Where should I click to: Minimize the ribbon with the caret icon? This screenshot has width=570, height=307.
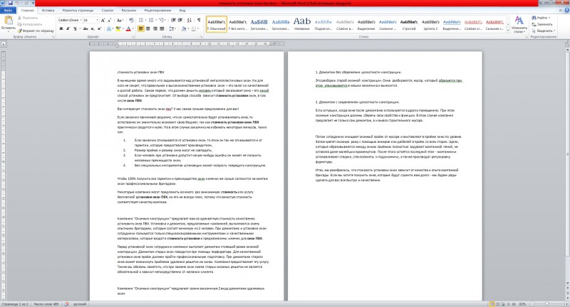561,10
